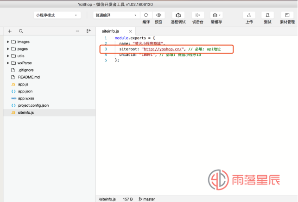Click the clear cache layers icon

215,15
